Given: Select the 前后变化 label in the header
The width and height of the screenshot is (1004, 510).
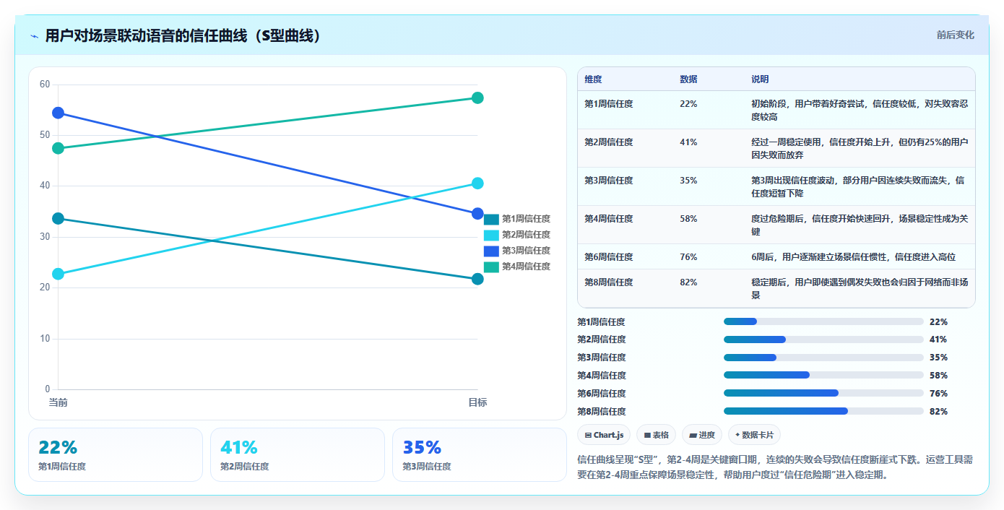Looking at the screenshot, I should coord(955,35).
